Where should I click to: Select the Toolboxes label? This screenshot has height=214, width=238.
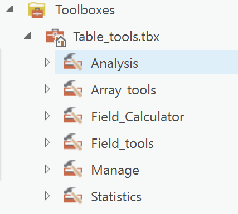coord(85,10)
